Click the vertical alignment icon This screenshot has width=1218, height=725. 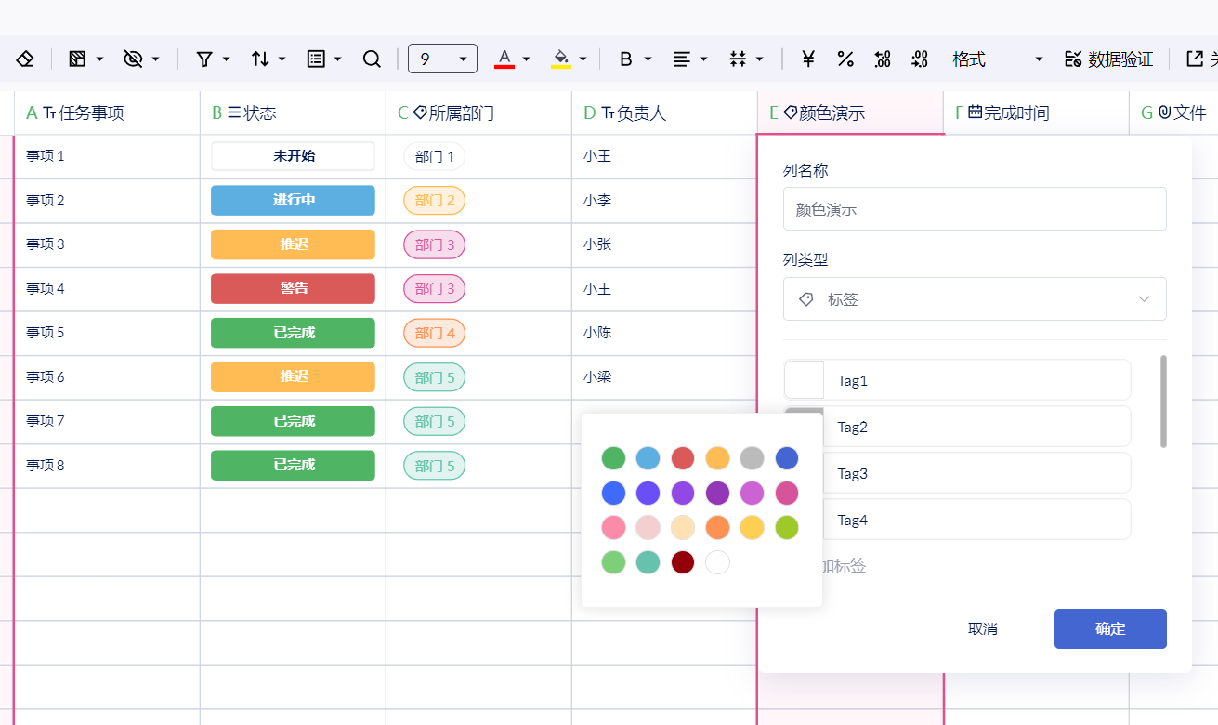click(x=738, y=59)
